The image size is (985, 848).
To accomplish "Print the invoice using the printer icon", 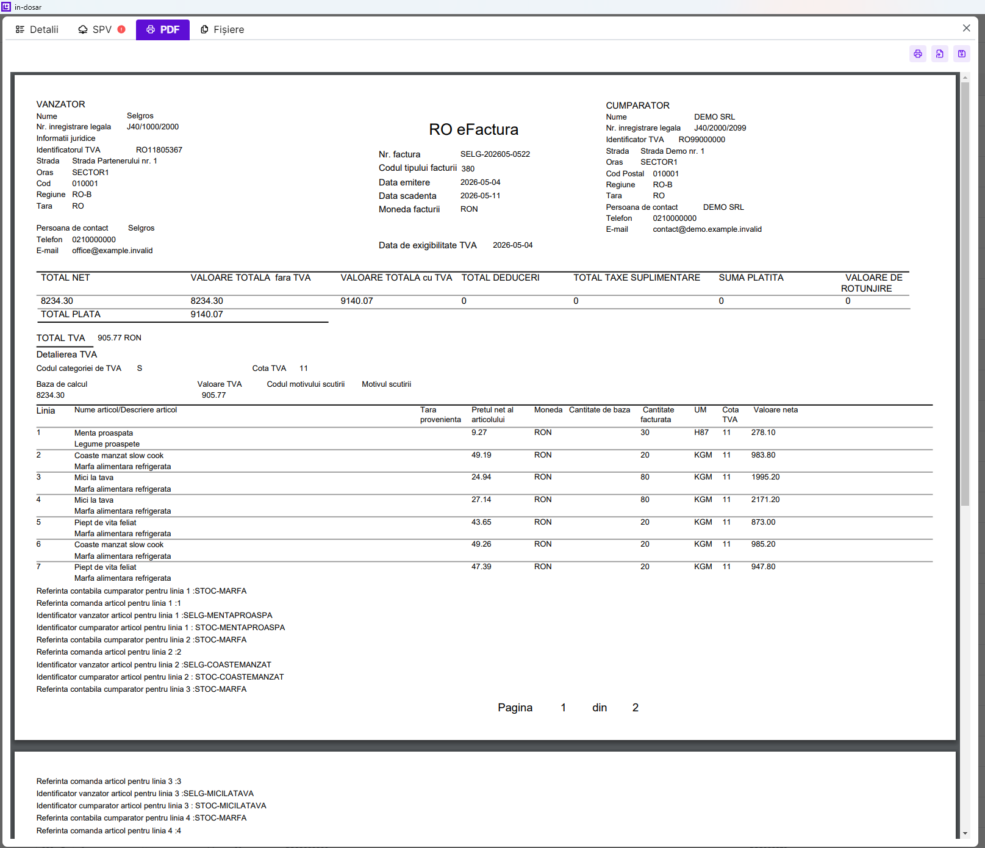I will [918, 54].
